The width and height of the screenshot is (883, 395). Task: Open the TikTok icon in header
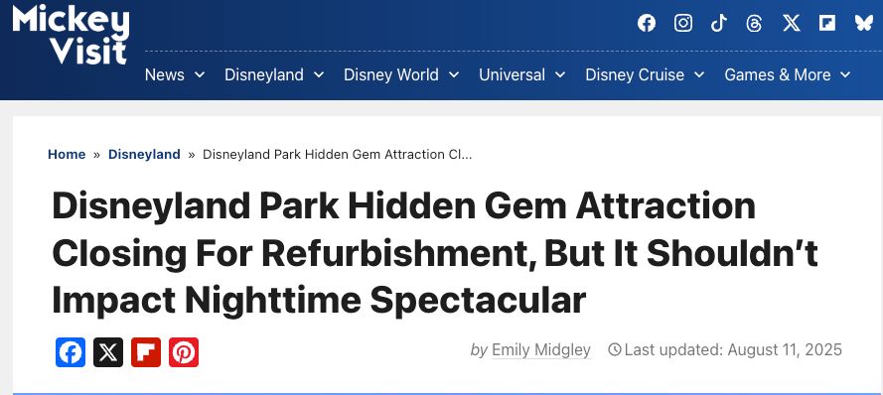click(718, 23)
